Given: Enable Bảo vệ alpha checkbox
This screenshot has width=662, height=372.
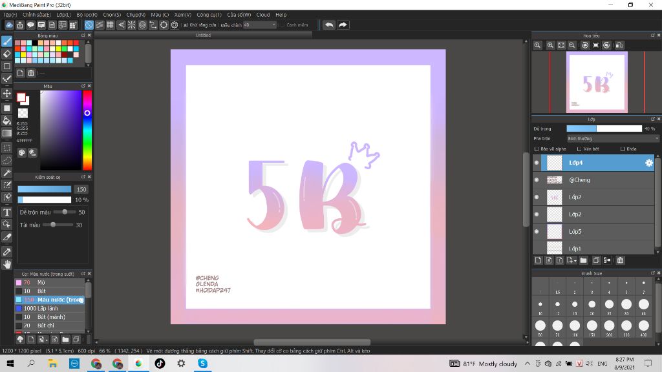Looking at the screenshot, I should click(x=537, y=149).
